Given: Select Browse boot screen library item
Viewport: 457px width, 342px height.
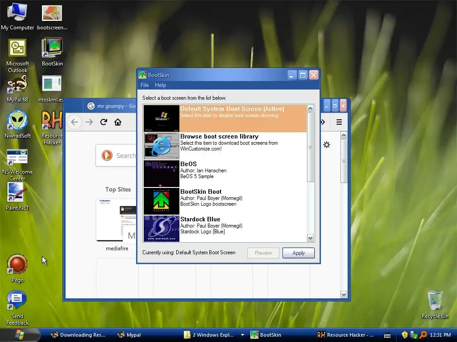Looking at the screenshot, I should point(225,146).
